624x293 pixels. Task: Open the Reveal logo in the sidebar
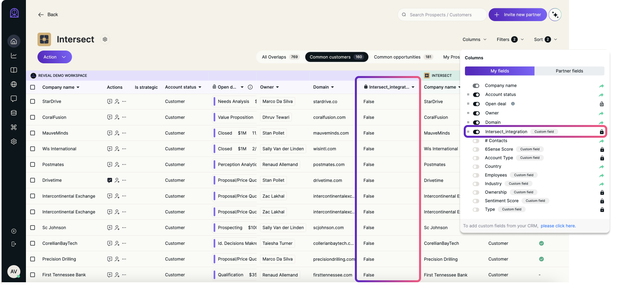[14, 13]
